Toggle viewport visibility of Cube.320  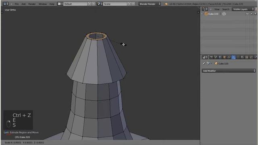click(x=248, y=14)
